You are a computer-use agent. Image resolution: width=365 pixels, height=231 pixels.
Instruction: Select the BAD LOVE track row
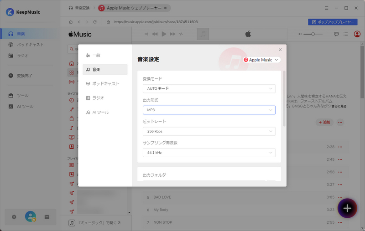[245, 197]
